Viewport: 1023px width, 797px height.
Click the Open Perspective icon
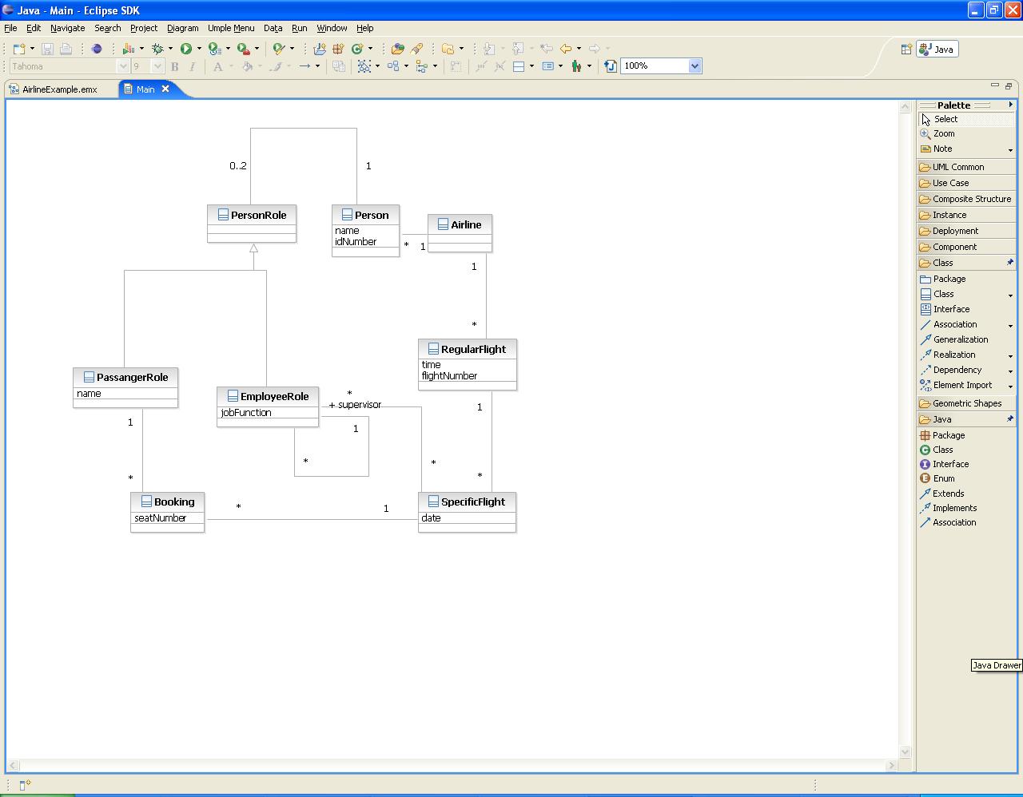point(906,50)
